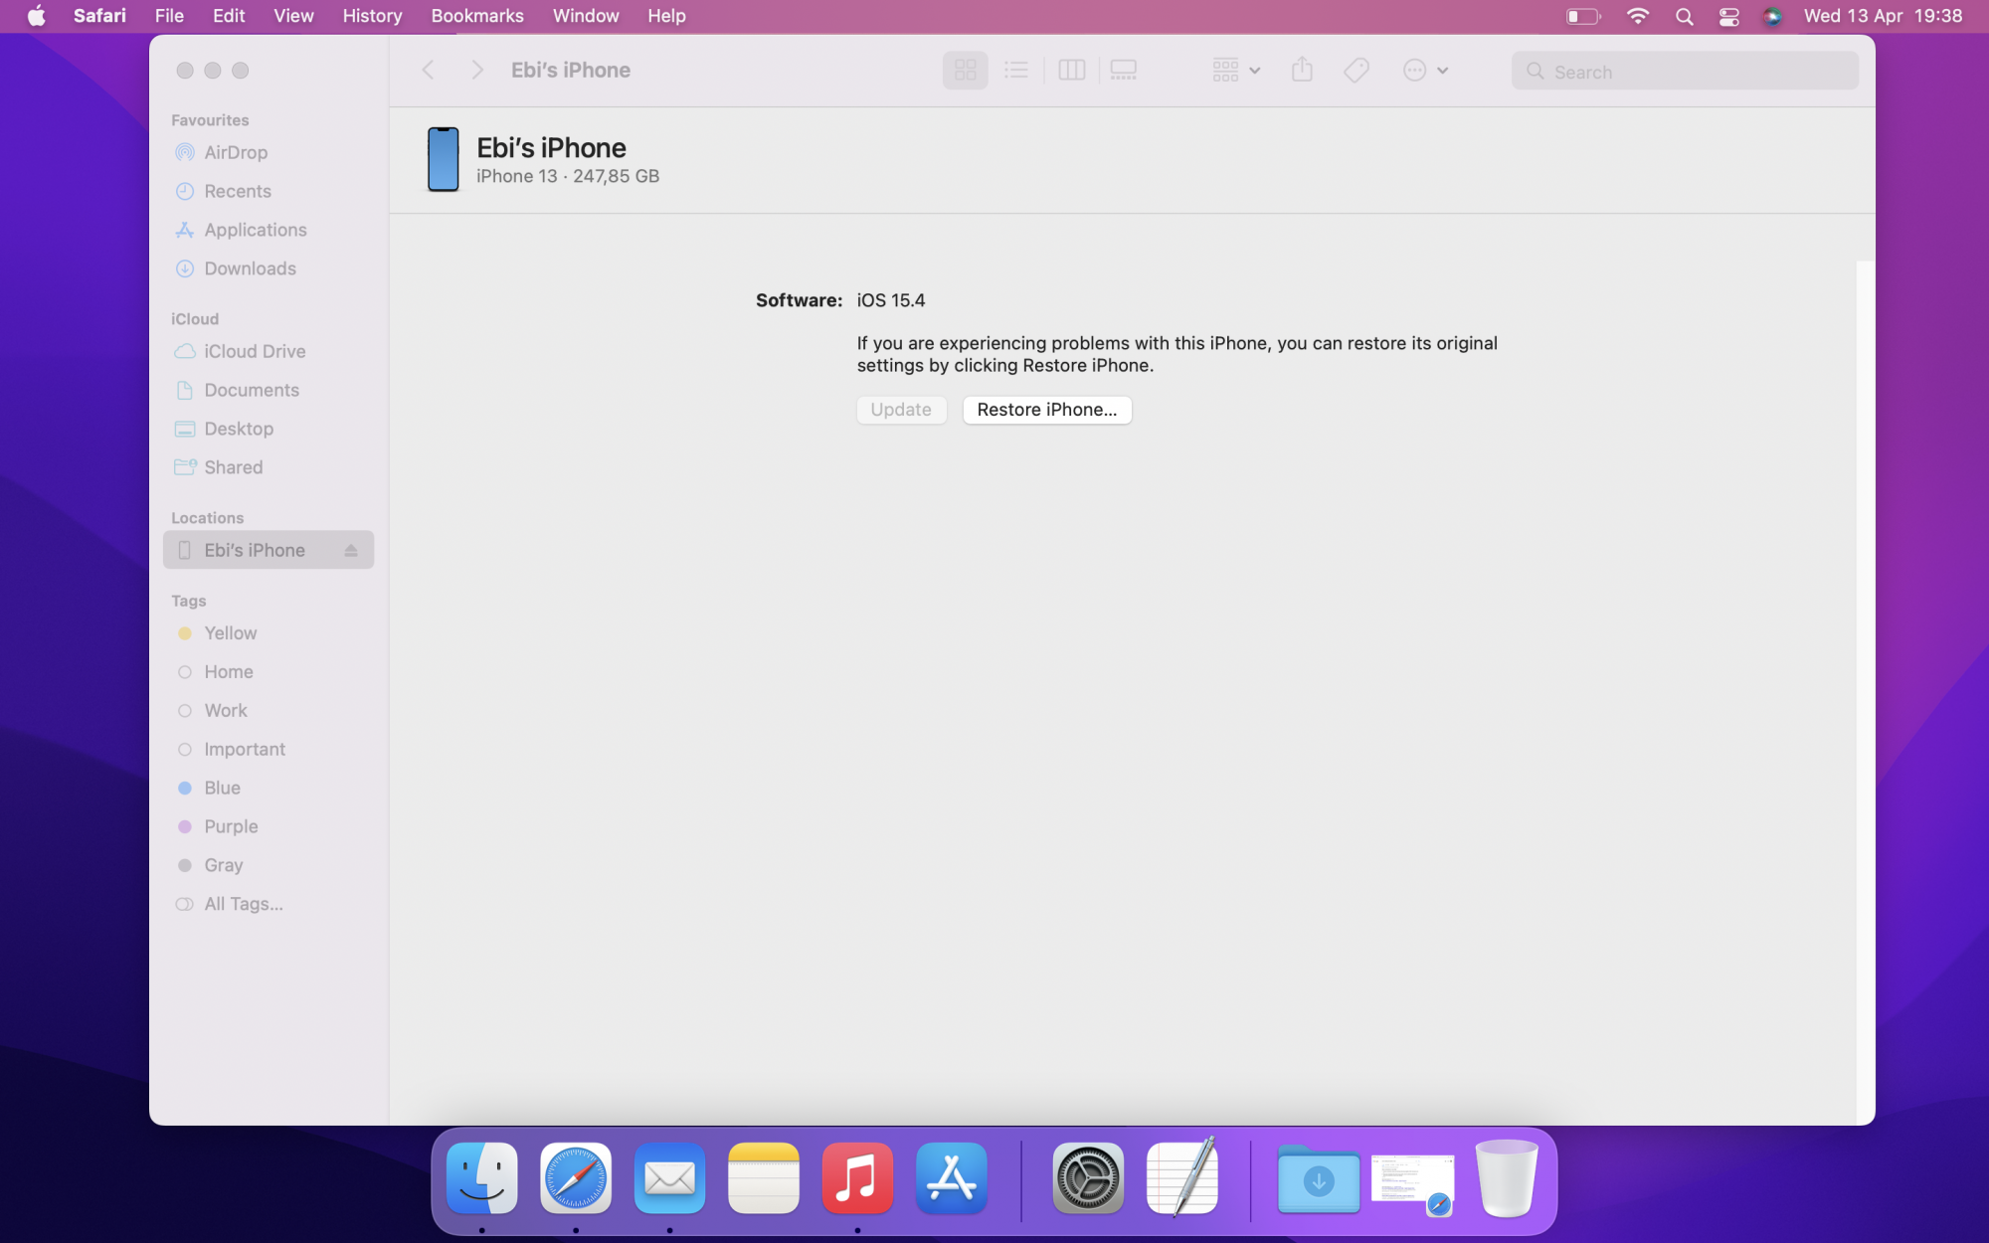Image resolution: width=1989 pixels, height=1243 pixels.
Task: Open AirDrop in the sidebar
Action: 268,152
